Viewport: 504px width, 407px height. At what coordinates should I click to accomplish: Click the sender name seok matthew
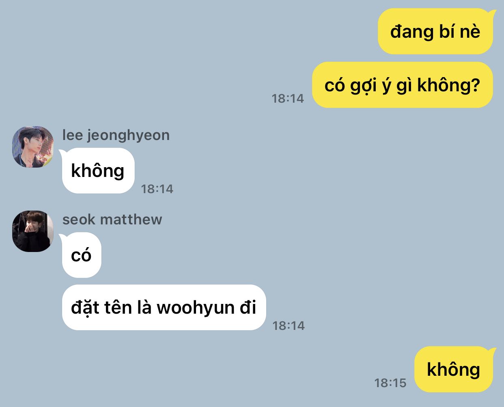(x=112, y=220)
